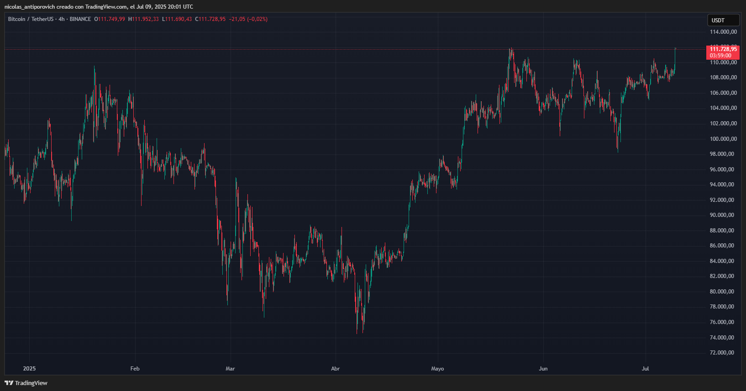Click the red current price label 111.728,95
This screenshot has width=746, height=391.
pos(723,49)
